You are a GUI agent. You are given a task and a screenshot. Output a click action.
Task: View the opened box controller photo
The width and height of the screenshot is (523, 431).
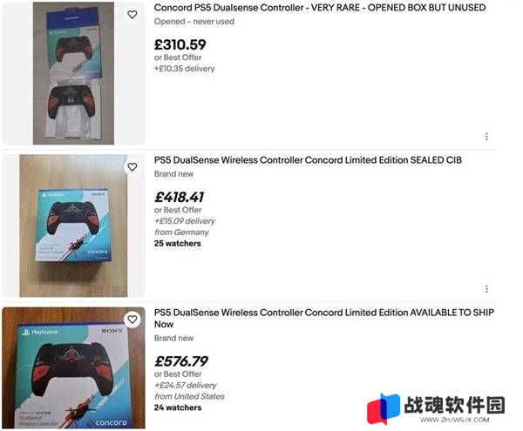tap(73, 73)
